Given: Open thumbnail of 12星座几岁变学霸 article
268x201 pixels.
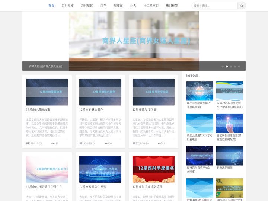Looking at the screenshot, I should [153, 92].
